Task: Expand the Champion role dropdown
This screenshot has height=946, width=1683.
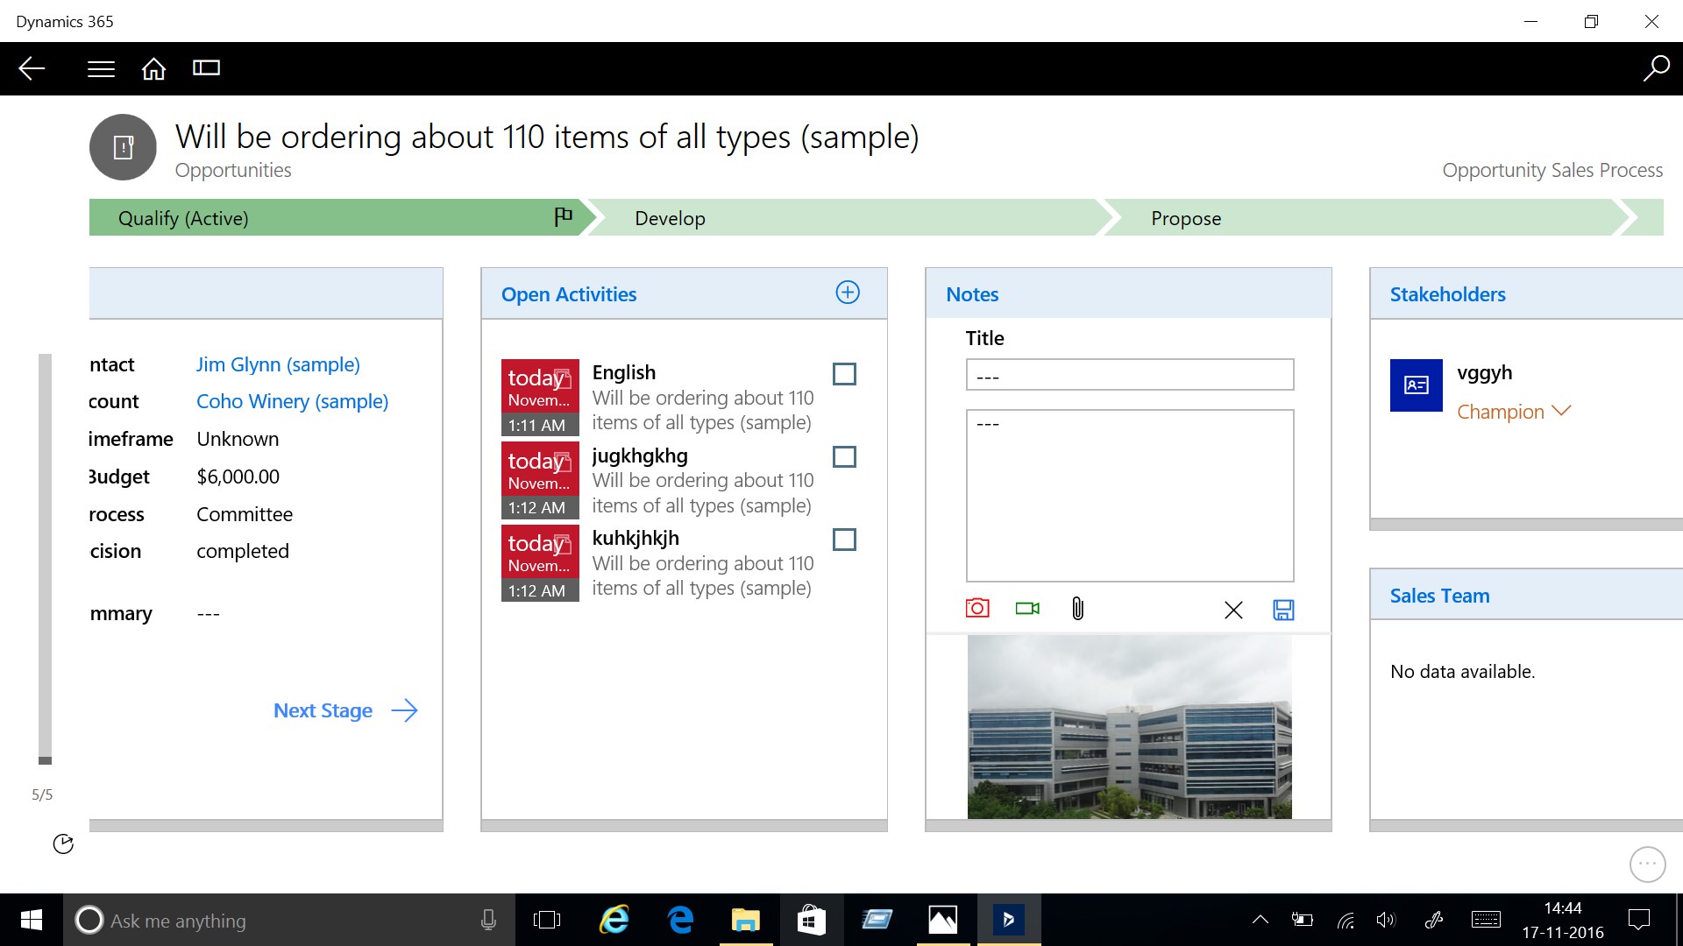Action: pos(1561,411)
